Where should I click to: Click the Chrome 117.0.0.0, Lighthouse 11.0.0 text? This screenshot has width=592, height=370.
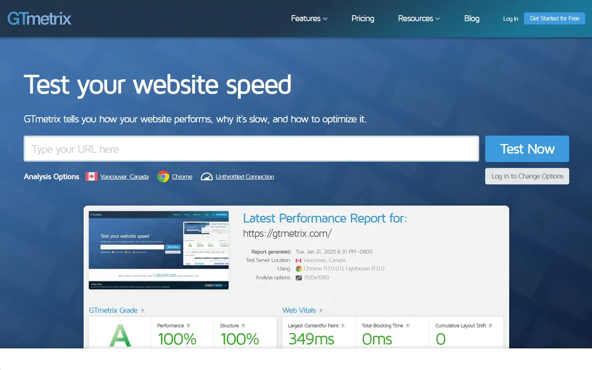344,269
